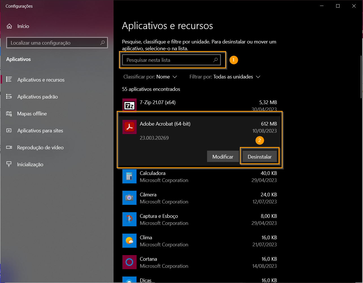Image resolution: width=363 pixels, height=283 pixels.
Task: Go to Início settings home
Action: point(56,26)
